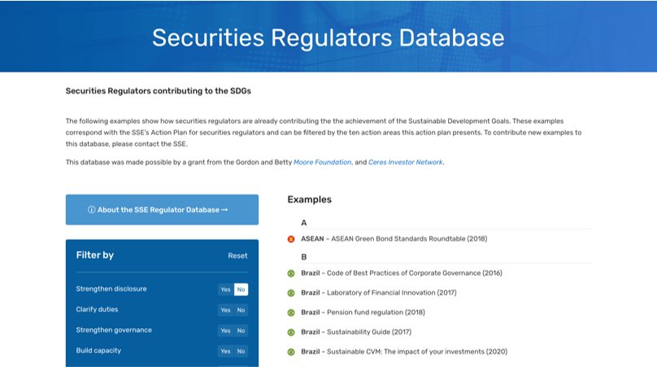Click the flag icon beside Brazil Sustainable CVM
Screen dimensions: 657x367
click(291, 352)
